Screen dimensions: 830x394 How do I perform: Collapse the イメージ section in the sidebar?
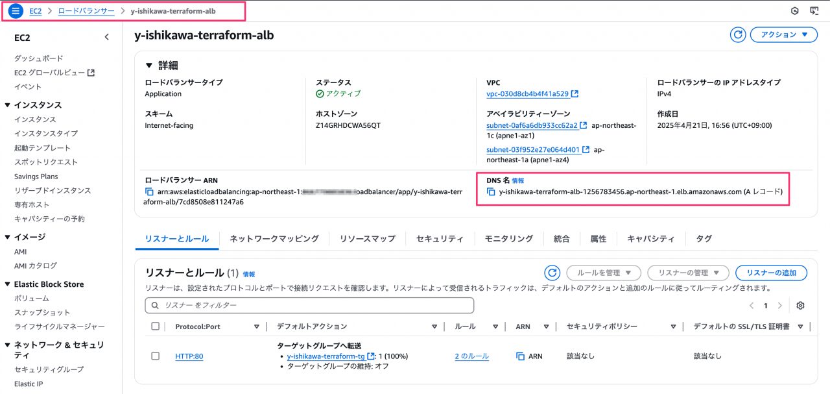(7, 238)
